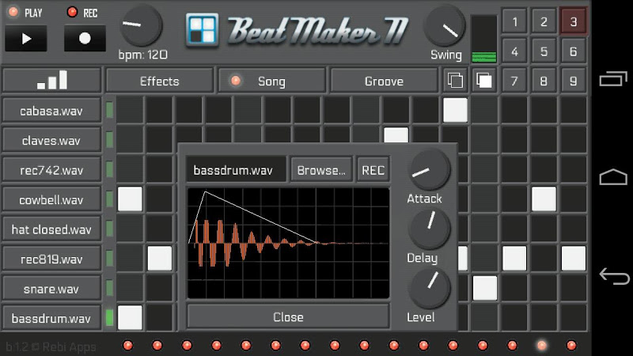Image resolution: width=633 pixels, height=356 pixels.
Task: Select pattern 9
Action: [573, 81]
